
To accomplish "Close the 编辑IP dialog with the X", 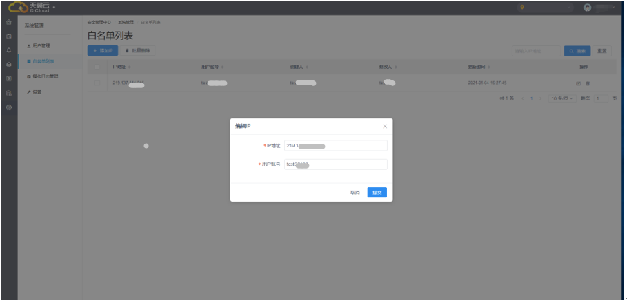I will (385, 126).
